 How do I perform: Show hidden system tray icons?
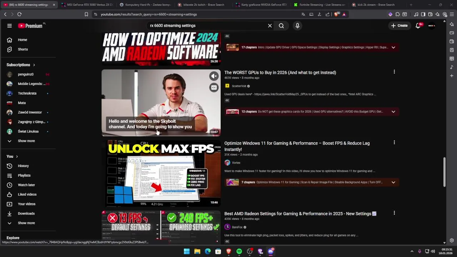412,251
